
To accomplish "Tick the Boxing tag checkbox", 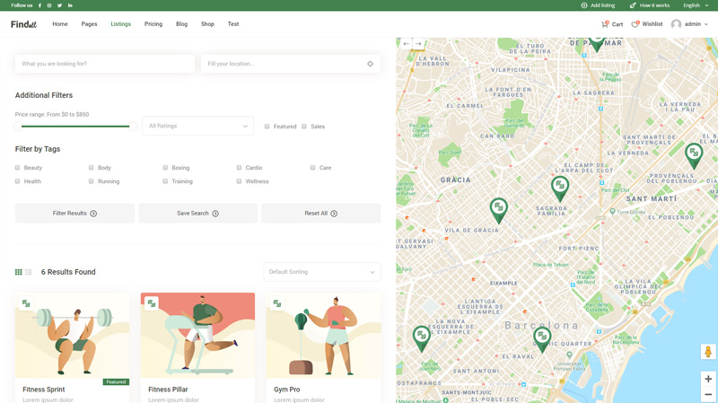I will point(165,168).
